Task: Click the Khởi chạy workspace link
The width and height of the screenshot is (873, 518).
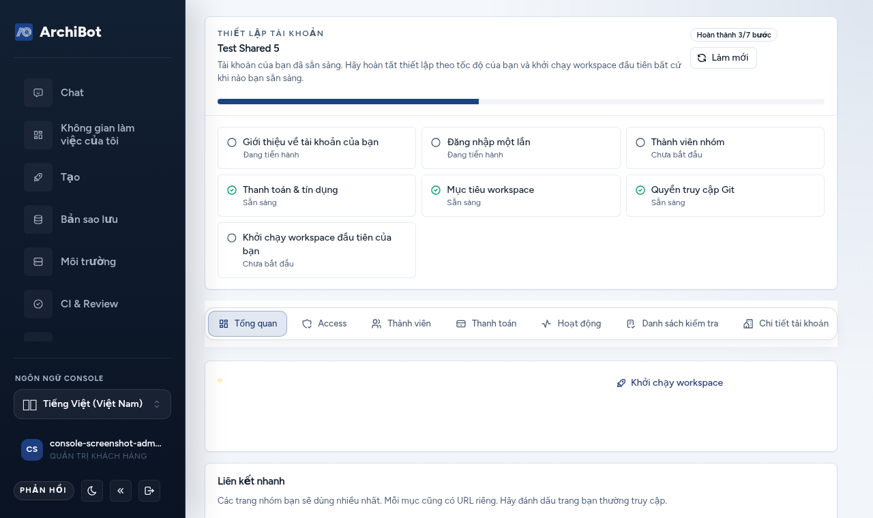Action: tap(670, 383)
